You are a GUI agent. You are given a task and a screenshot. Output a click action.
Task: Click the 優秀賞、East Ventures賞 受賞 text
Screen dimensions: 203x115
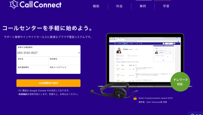[x=153, y=102]
